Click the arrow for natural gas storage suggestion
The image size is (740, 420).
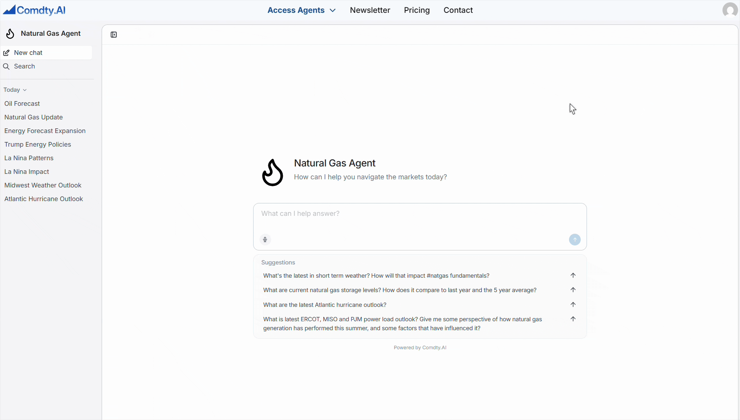tap(573, 290)
